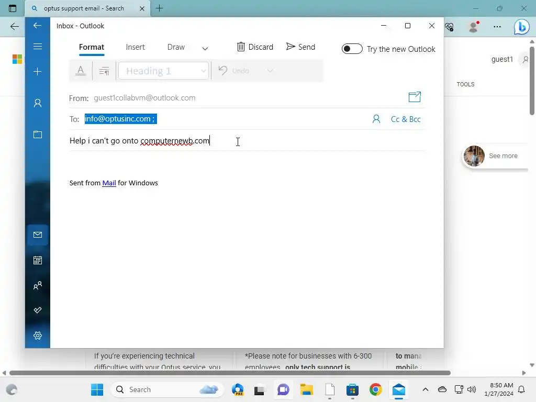Expand more ribbon tabs chevron
Image resolution: width=536 pixels, height=402 pixels.
click(x=205, y=49)
